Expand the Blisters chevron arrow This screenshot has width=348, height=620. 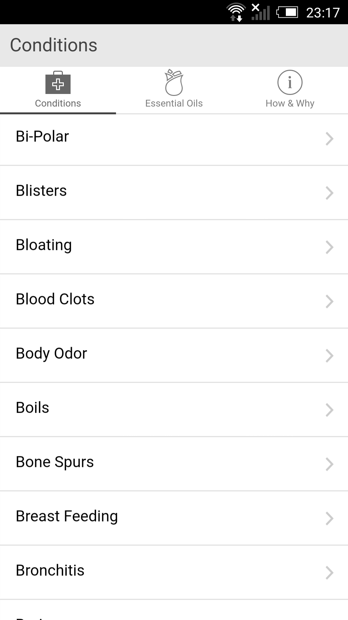tap(329, 193)
